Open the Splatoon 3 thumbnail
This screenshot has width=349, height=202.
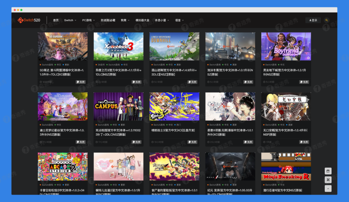click(174, 107)
